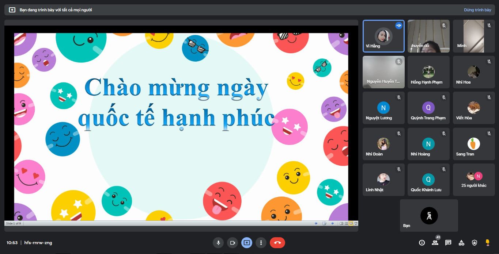Click the yellow extension icon in bottom bar

tap(487, 242)
